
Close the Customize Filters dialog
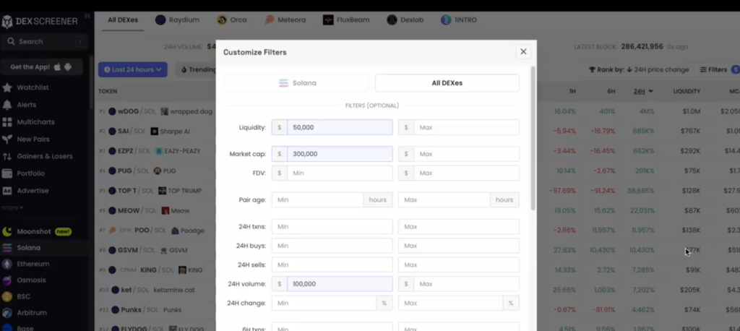(x=523, y=51)
